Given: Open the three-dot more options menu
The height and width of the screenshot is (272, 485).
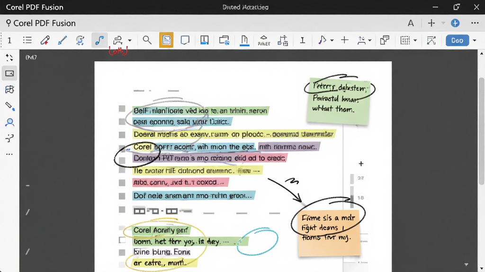Looking at the screenshot, I should coord(475,23).
